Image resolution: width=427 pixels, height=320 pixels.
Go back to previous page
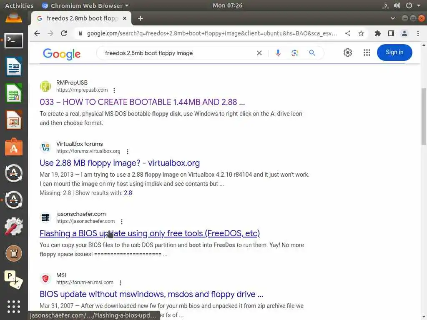click(x=37, y=33)
